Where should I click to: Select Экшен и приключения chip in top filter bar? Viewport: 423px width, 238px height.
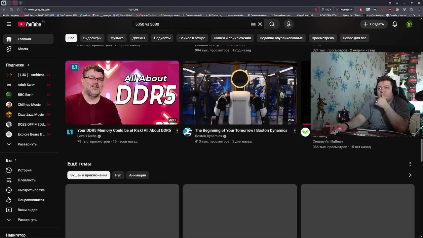(232, 38)
